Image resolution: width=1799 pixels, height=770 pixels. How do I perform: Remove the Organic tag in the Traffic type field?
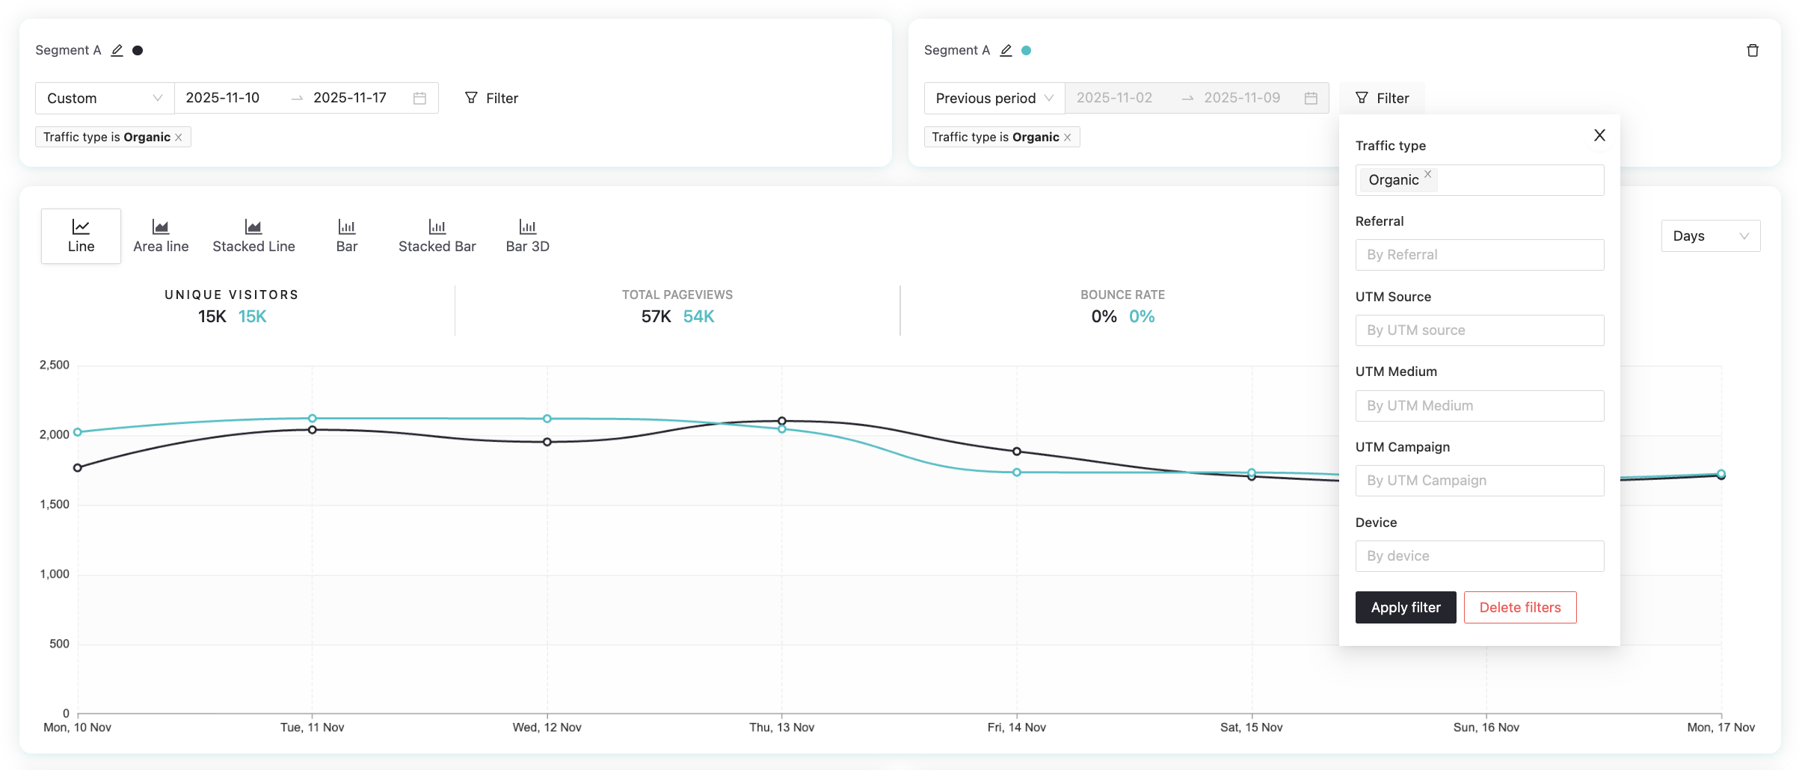(1427, 174)
